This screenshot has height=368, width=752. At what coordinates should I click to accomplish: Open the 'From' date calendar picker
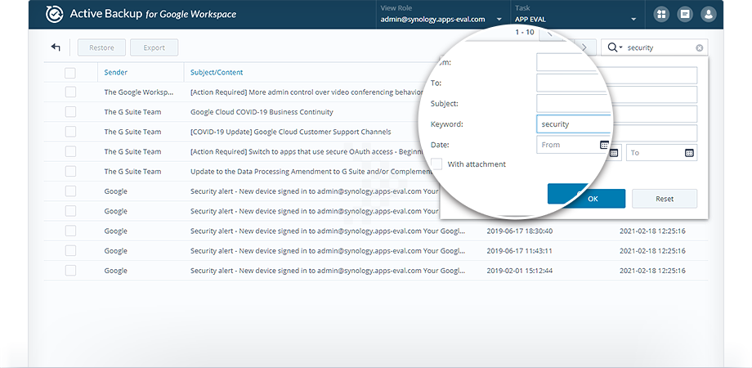click(605, 145)
